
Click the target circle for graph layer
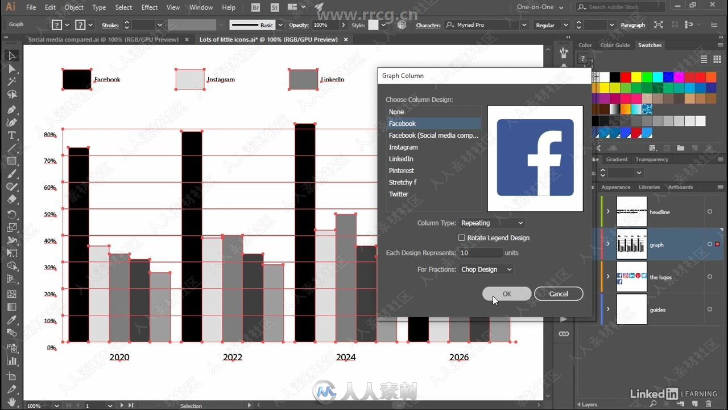(709, 244)
